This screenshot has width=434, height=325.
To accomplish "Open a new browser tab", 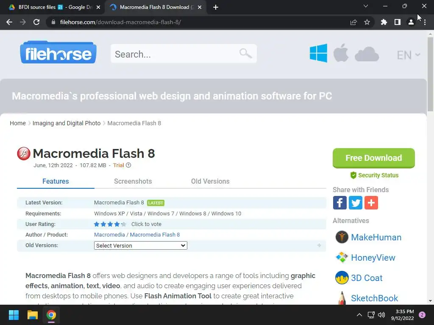I will 216,8.
